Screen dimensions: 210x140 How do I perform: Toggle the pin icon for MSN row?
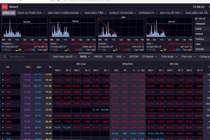click(3, 121)
